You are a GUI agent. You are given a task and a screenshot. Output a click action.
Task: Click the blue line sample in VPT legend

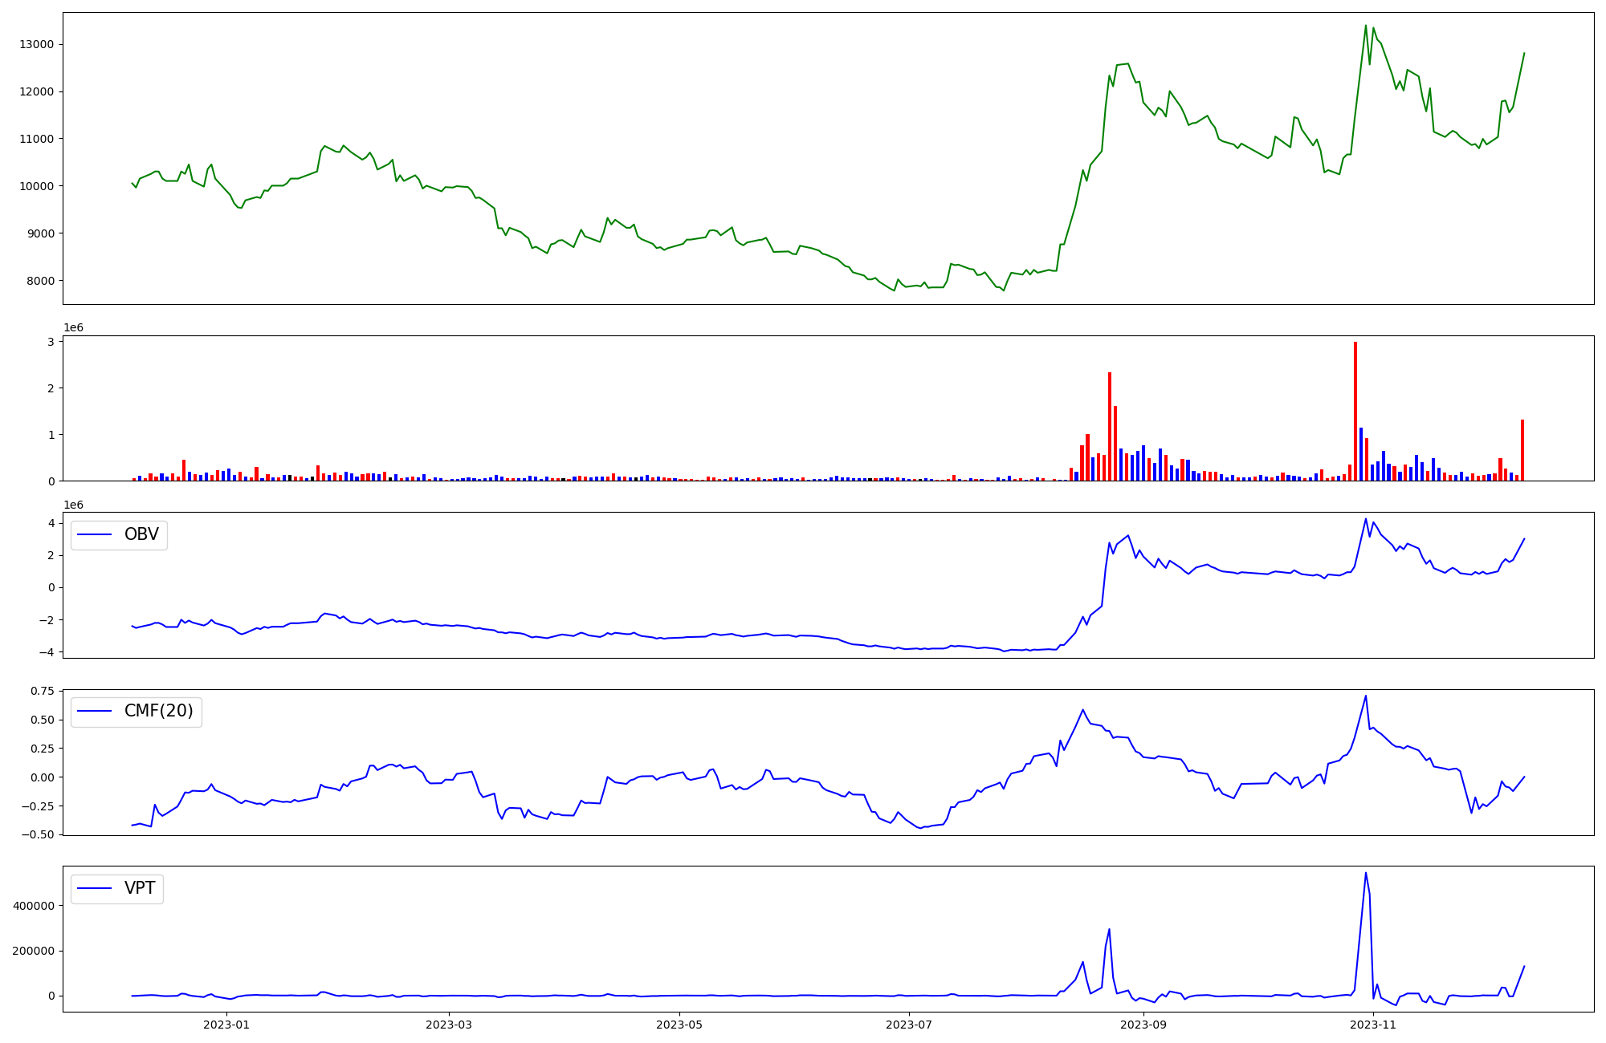95,889
